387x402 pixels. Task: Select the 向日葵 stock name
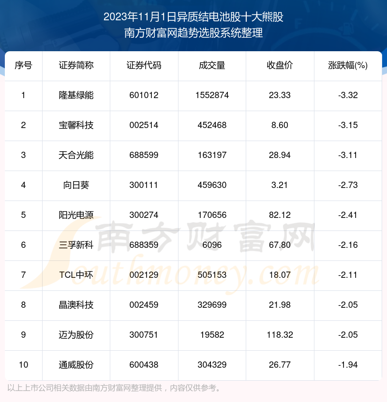click(x=76, y=185)
